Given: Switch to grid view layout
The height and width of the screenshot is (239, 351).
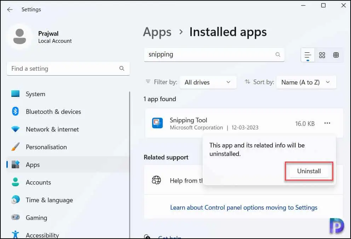Looking at the screenshot, I should [x=322, y=55].
